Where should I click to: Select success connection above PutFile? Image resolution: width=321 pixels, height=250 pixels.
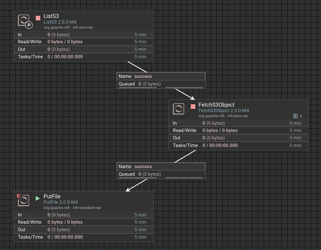(161, 171)
